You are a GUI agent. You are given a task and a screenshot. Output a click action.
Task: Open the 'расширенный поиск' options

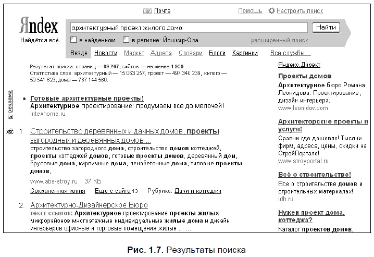click(x=279, y=40)
